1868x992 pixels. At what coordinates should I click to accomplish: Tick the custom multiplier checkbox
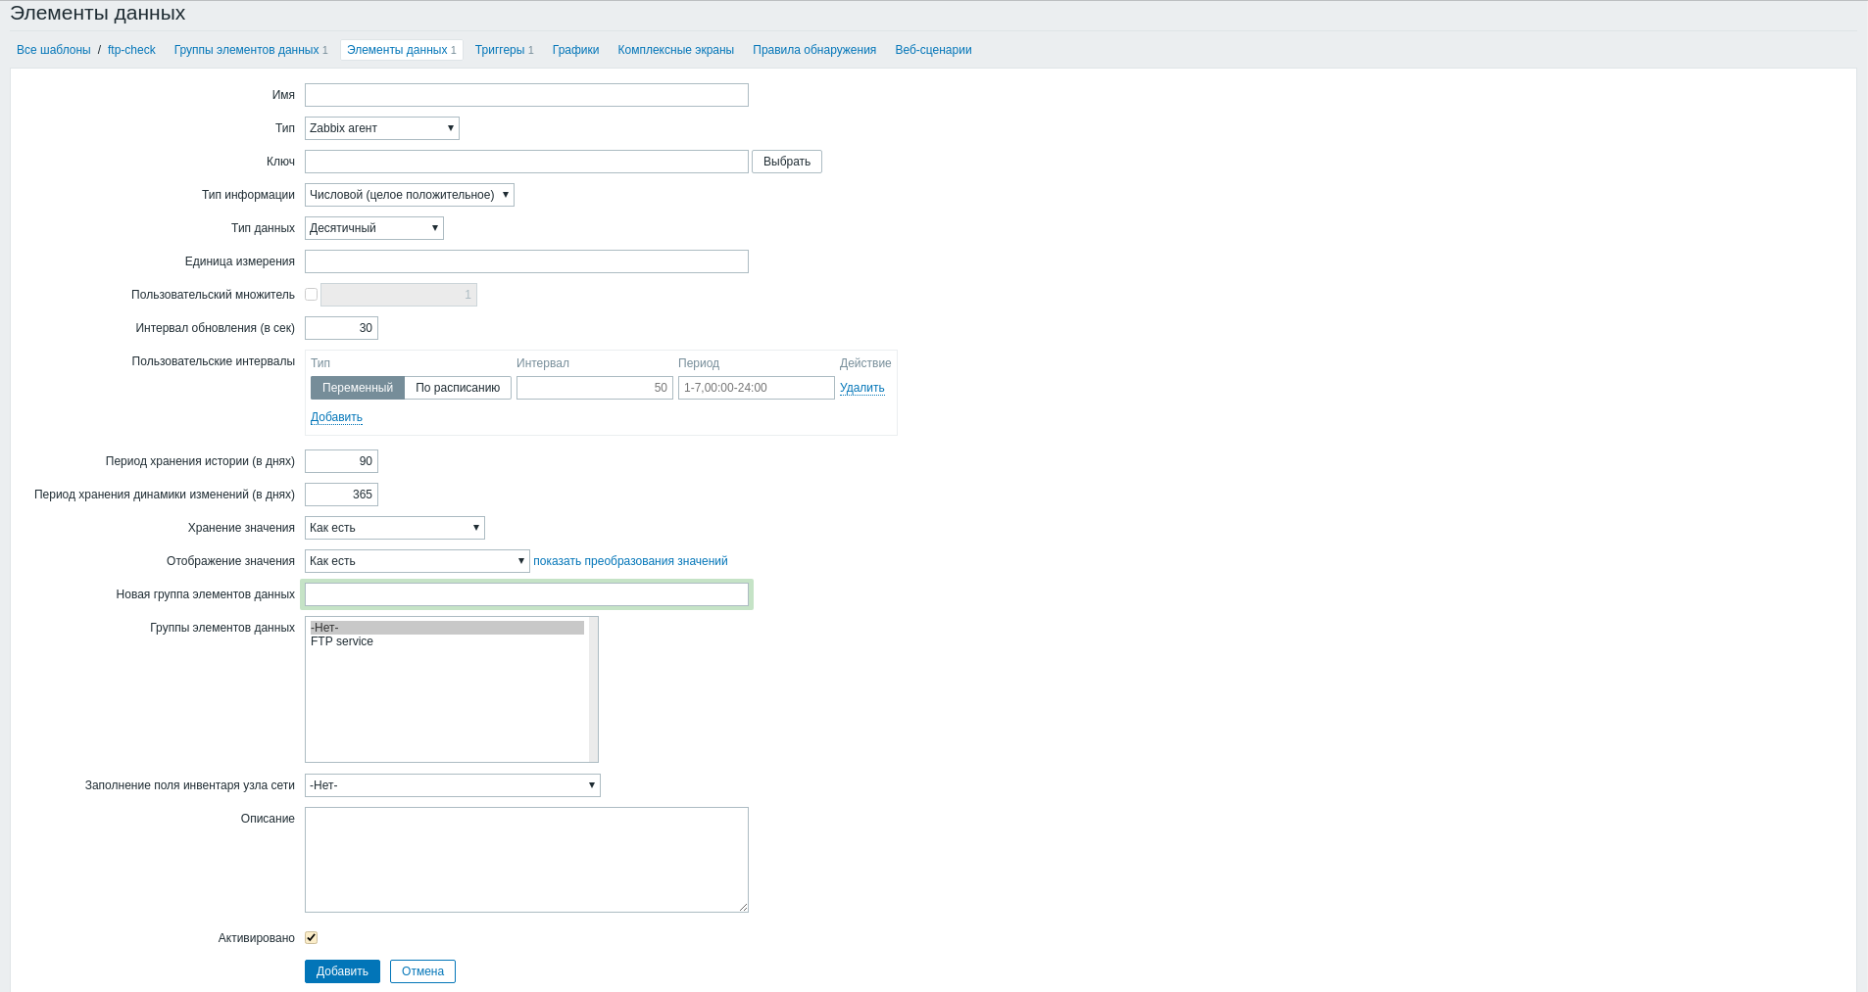311,295
